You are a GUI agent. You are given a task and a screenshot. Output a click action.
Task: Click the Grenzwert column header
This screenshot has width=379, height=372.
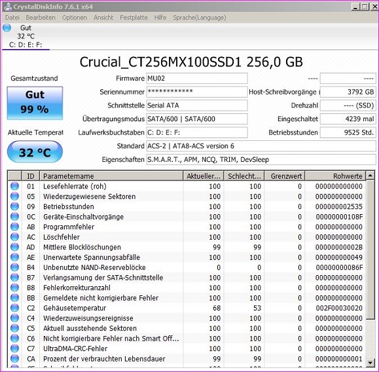(x=285, y=176)
